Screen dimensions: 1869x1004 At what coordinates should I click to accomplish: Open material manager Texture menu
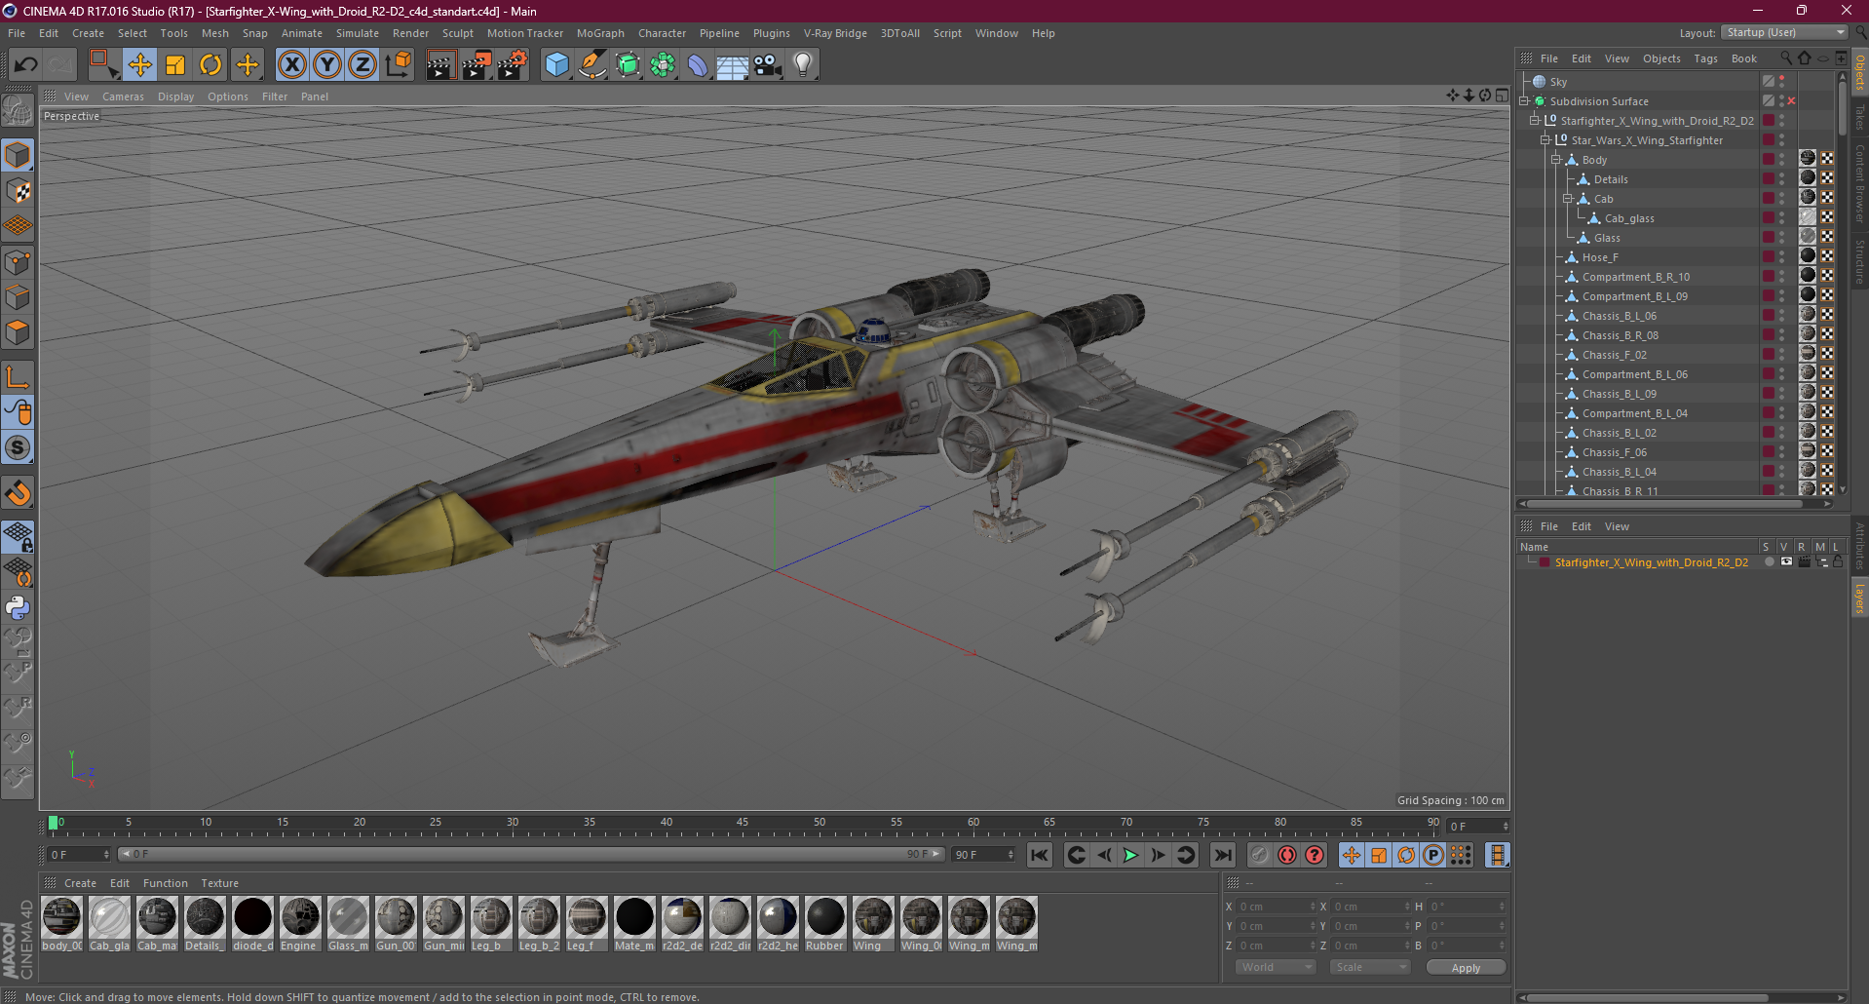pos(219,883)
